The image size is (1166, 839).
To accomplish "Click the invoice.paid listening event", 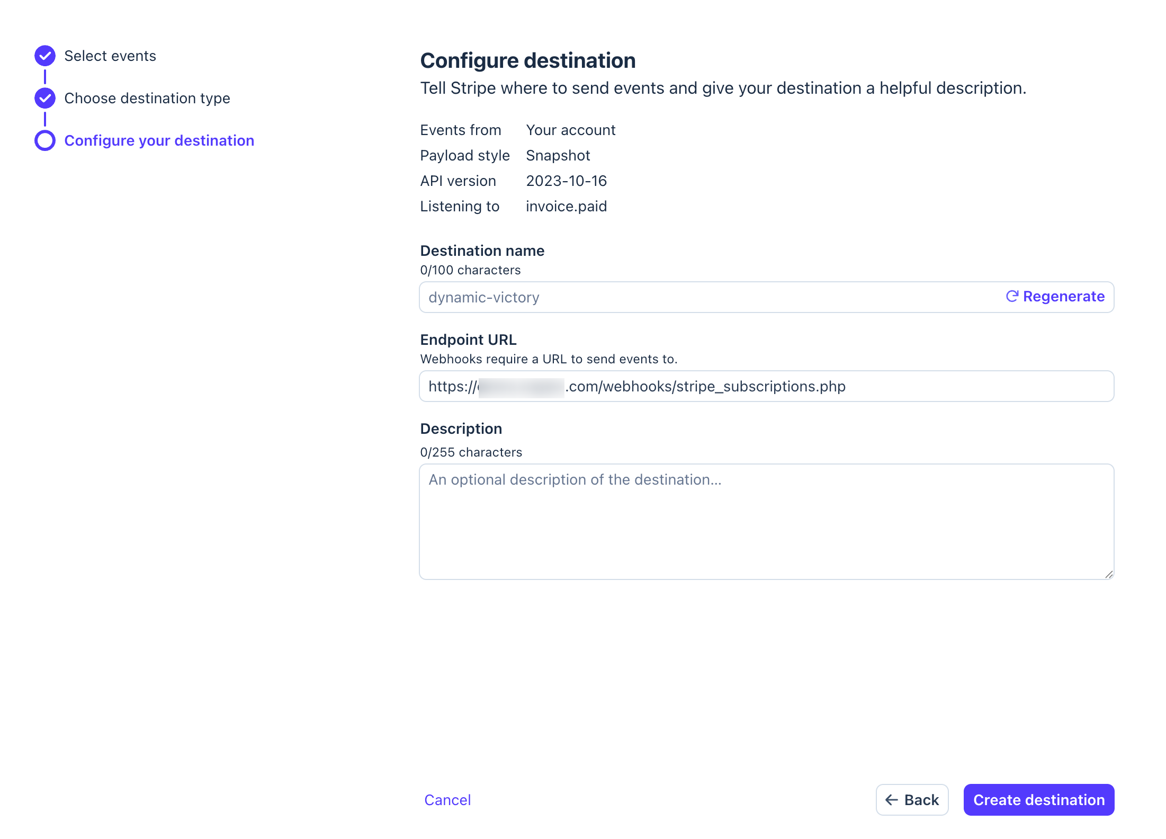I will point(567,206).
